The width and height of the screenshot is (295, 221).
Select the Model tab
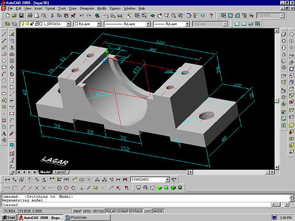[45, 172]
